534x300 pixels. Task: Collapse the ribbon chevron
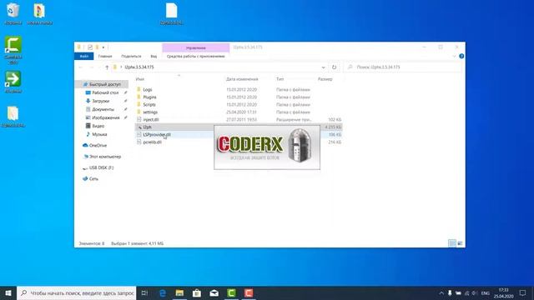pos(454,56)
